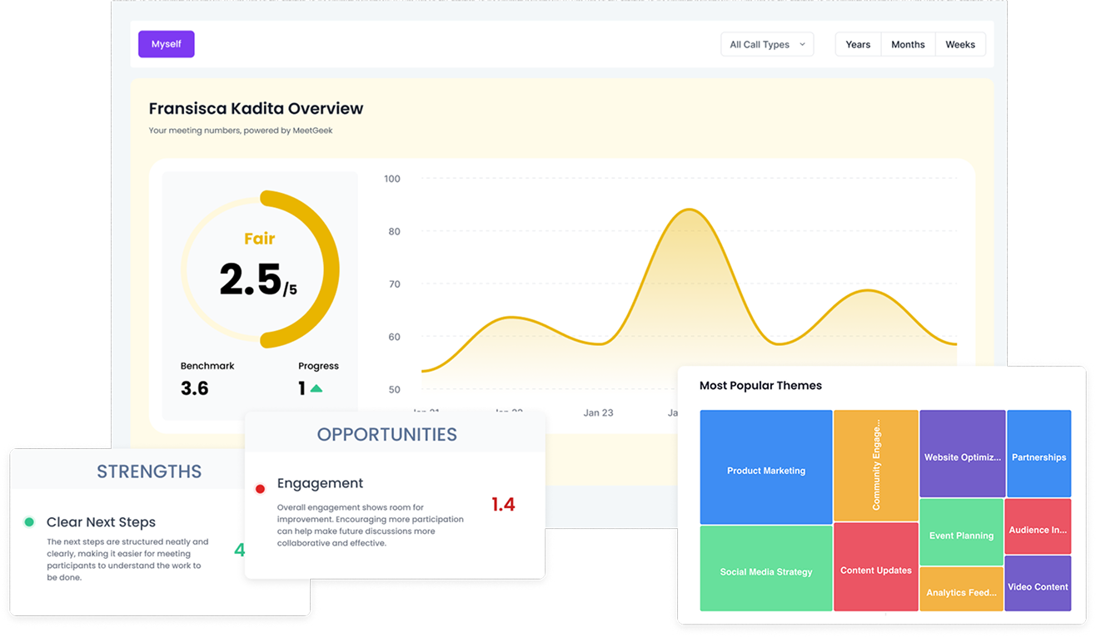Select the Event Planning green tile
The image size is (1096, 637).
point(961,532)
